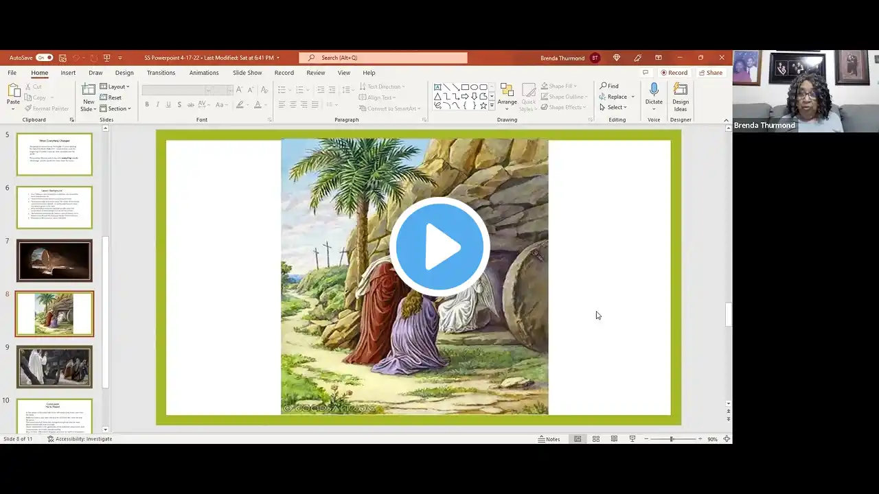Start Slide Show from status bar
This screenshot has height=494, width=879.
tap(632, 439)
